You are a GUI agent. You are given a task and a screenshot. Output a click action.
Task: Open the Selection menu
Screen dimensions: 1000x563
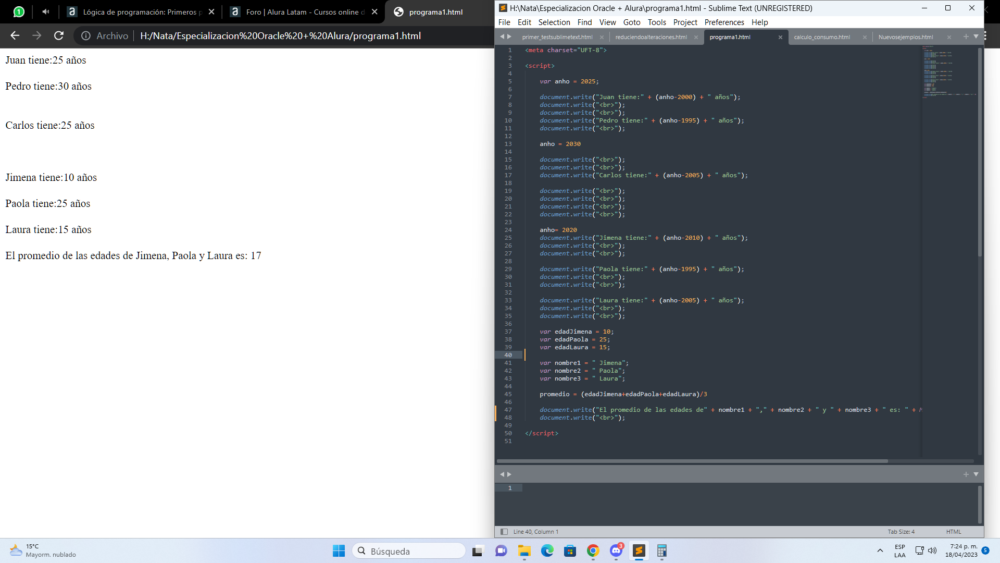click(554, 22)
